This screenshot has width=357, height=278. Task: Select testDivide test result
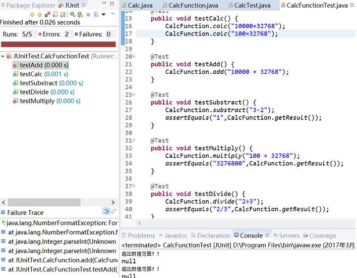[44, 92]
